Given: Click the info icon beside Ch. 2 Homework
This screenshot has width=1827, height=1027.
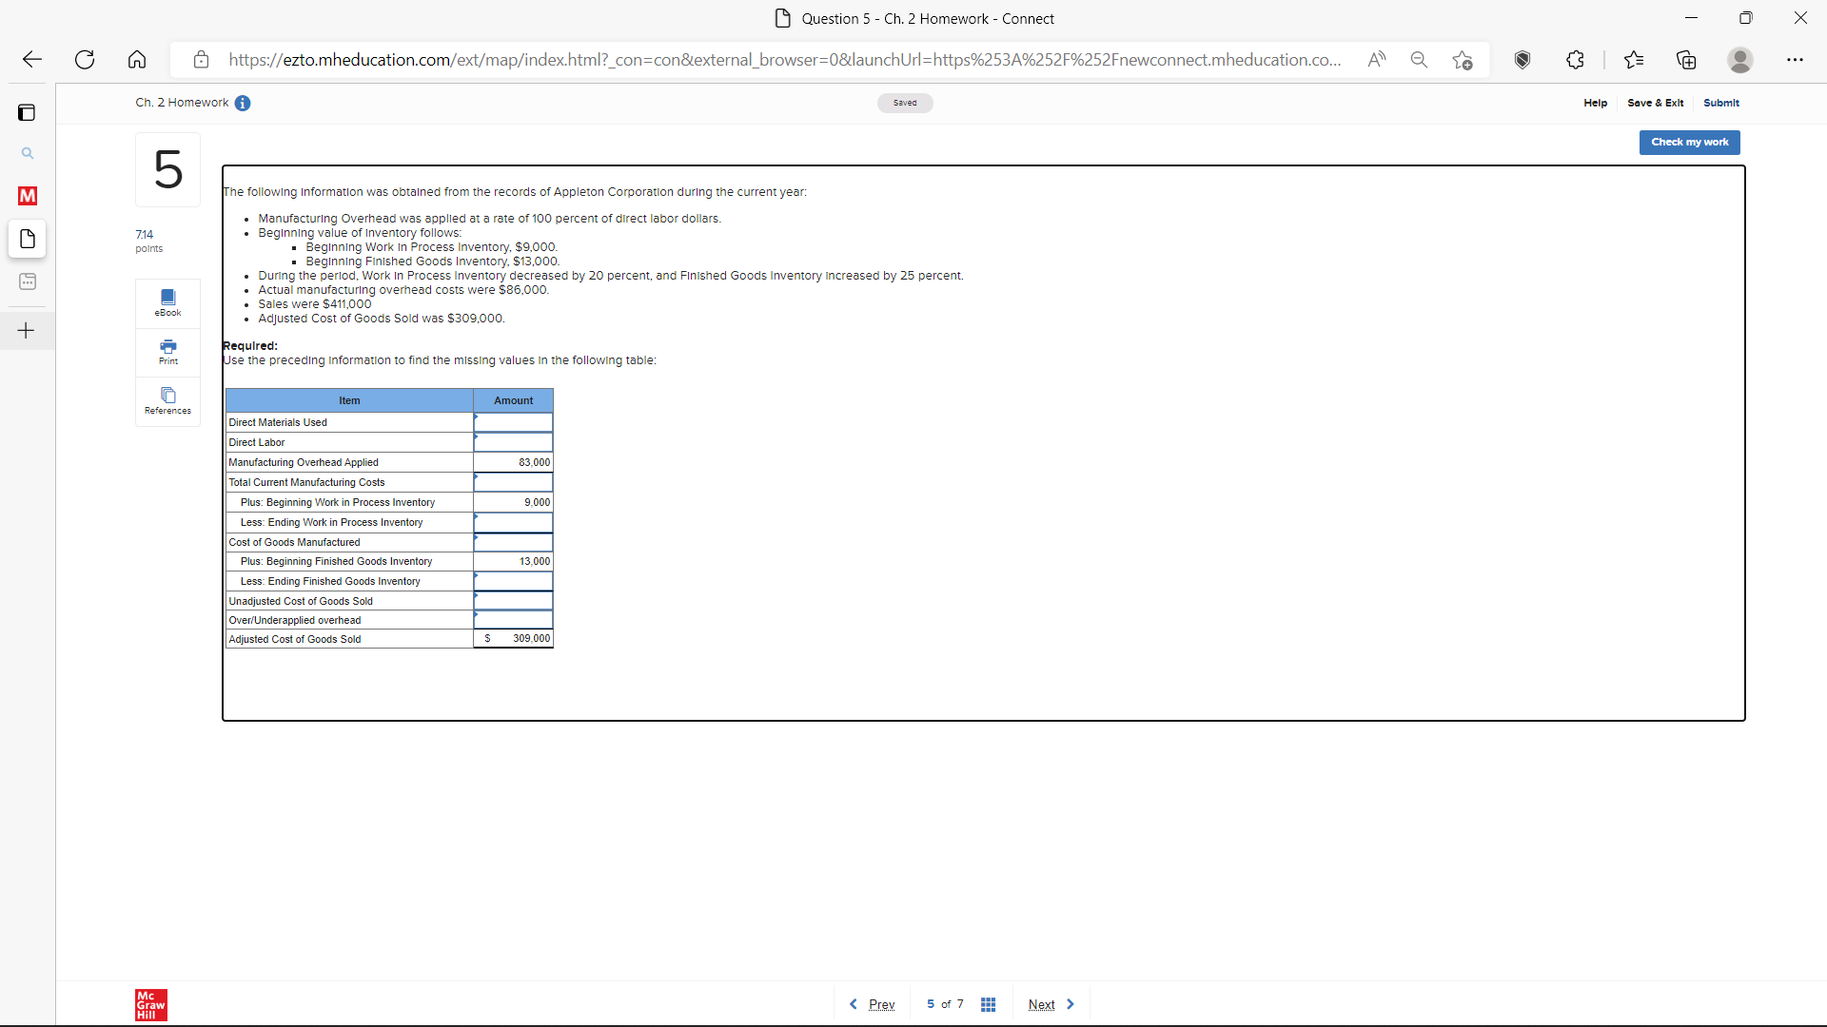Looking at the screenshot, I should [x=243, y=103].
